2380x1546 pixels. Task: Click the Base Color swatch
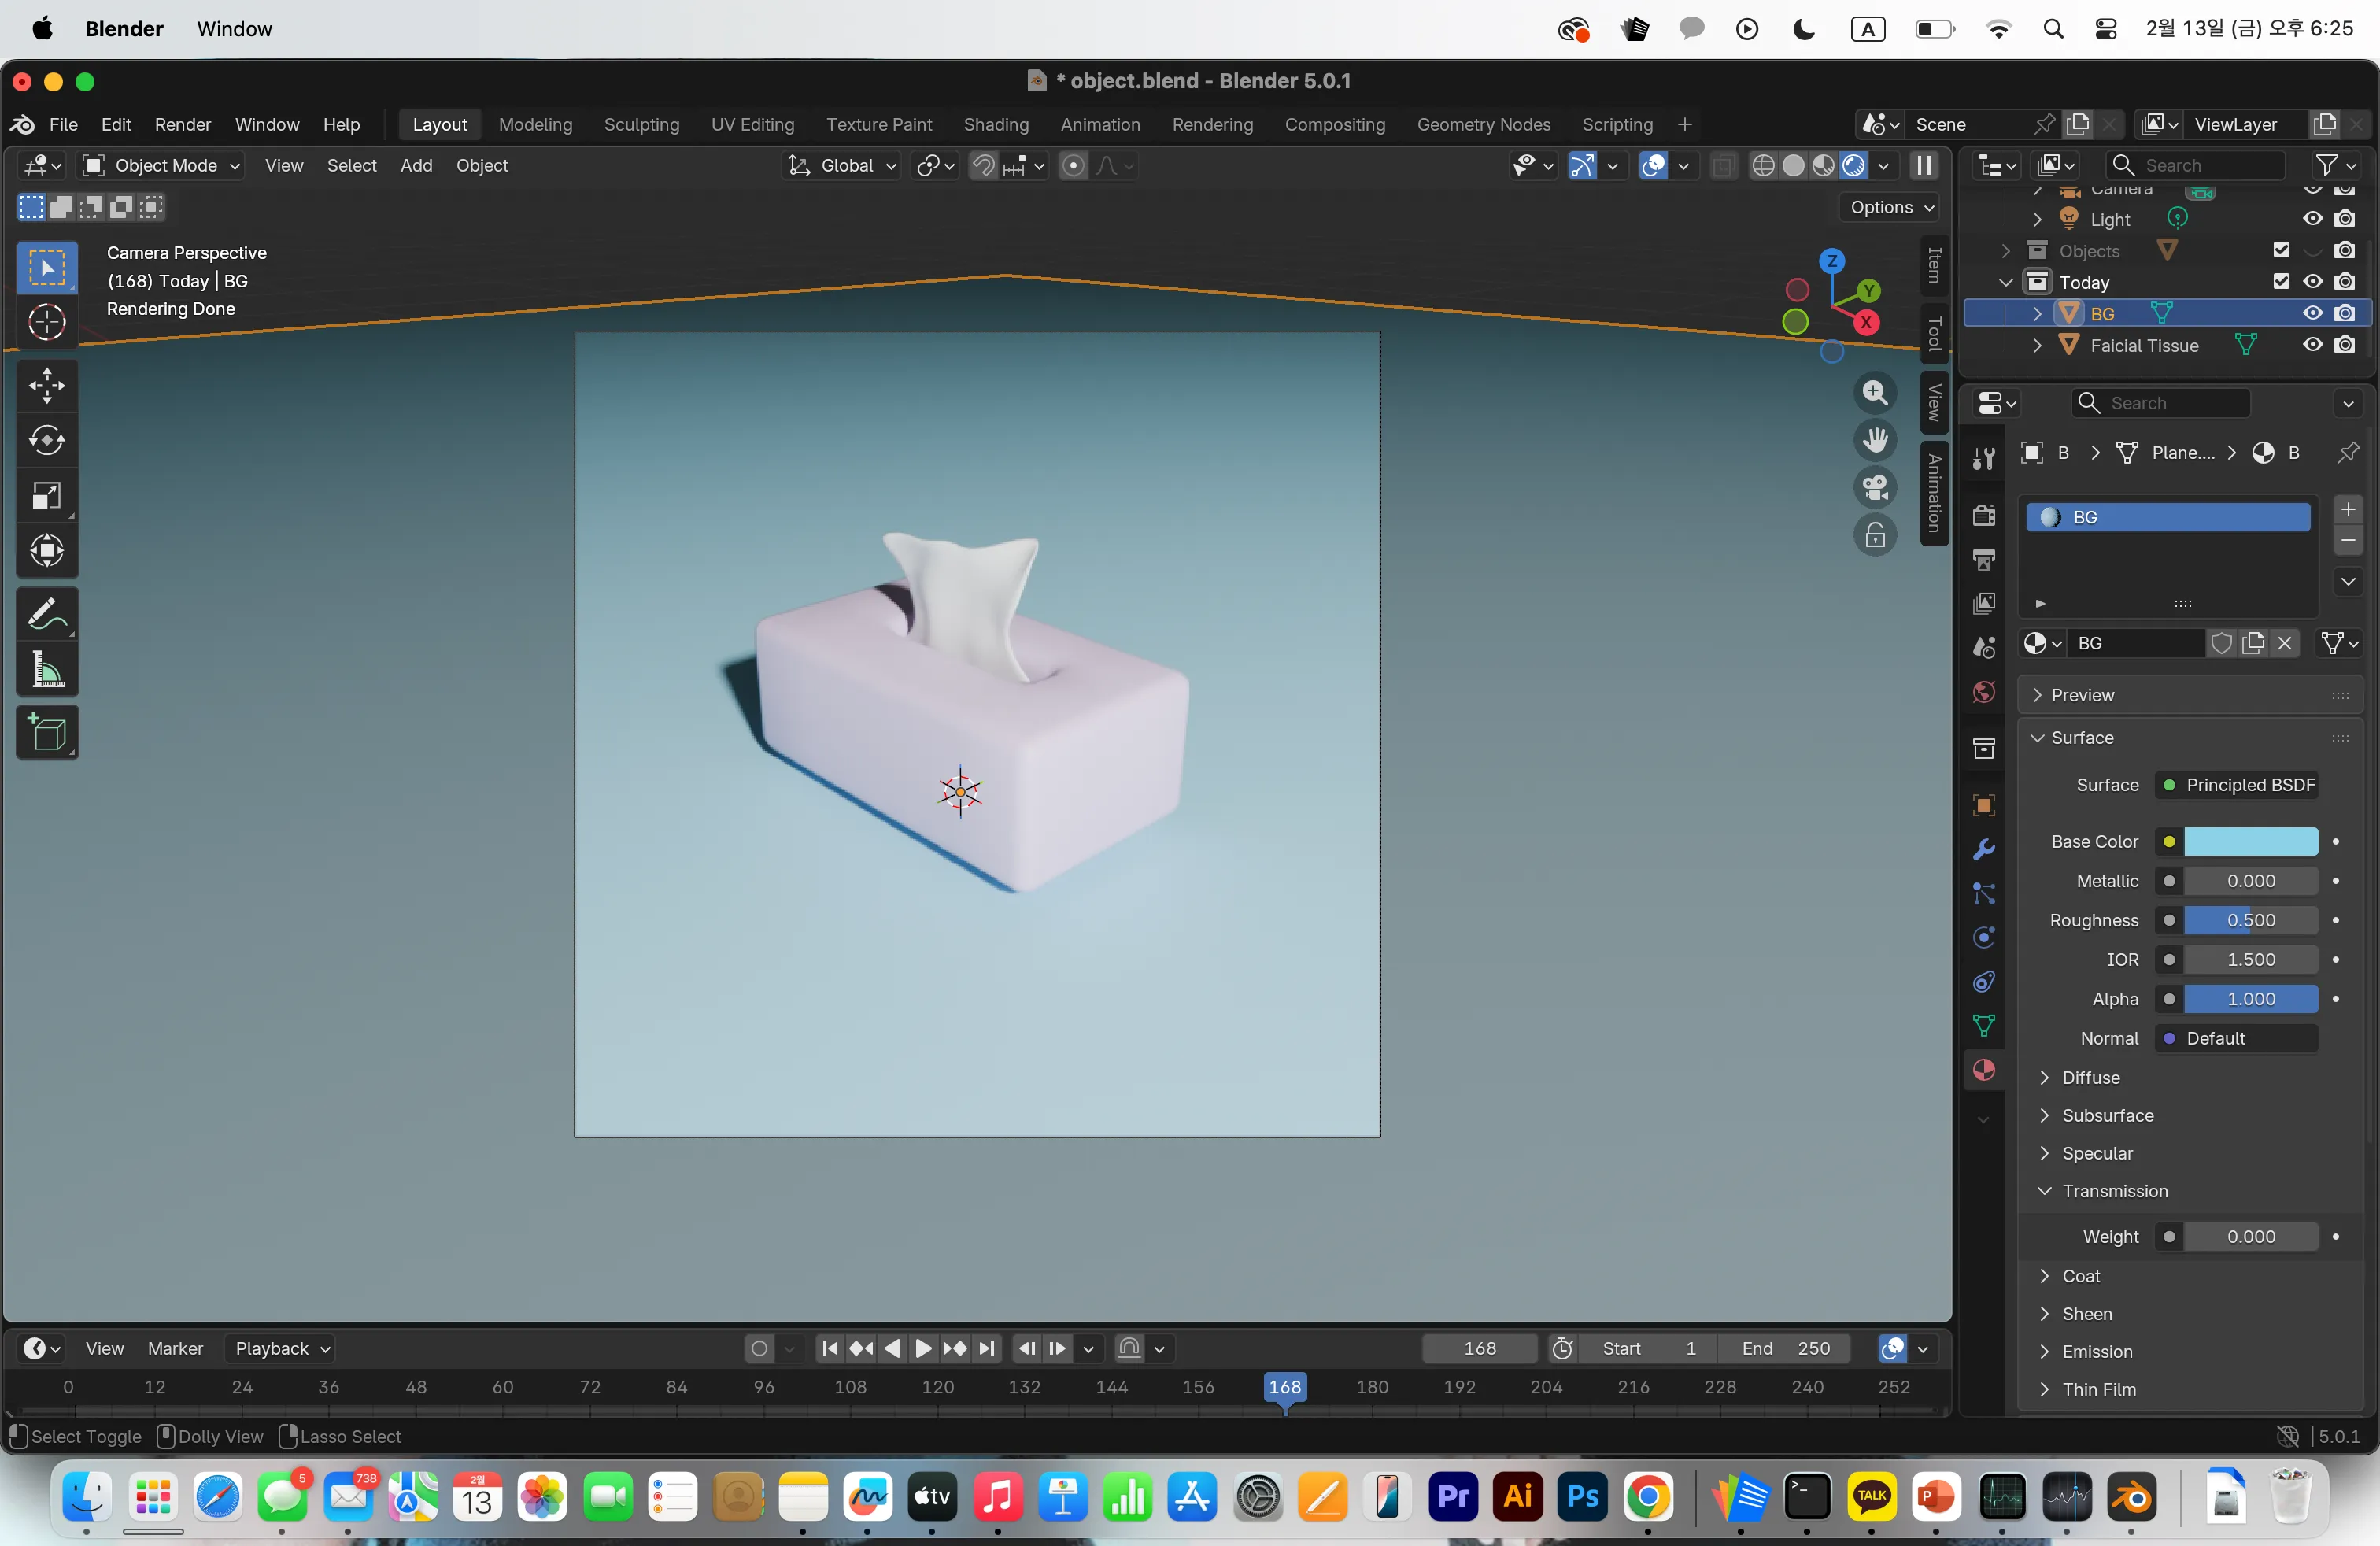point(2250,842)
